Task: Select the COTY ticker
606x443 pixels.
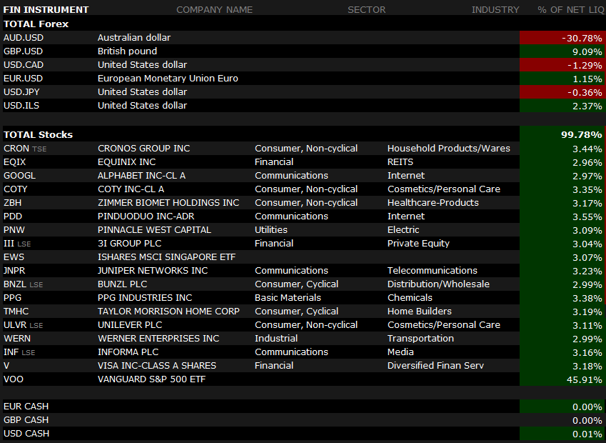Action: (x=16, y=189)
